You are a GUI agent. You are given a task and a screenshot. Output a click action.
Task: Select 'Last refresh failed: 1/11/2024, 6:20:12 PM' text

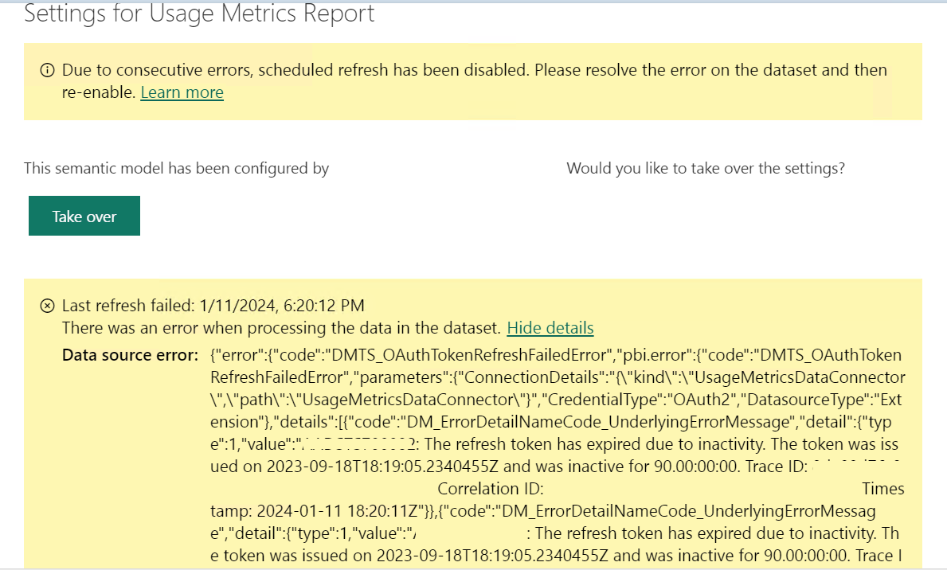213,306
